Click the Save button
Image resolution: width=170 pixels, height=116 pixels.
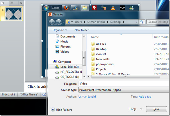[x=156, y=109]
